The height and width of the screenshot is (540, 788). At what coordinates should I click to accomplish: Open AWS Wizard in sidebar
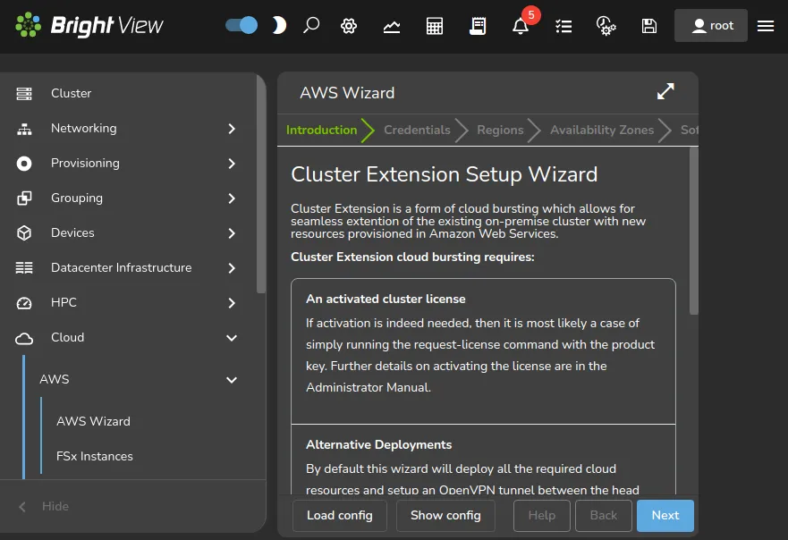[x=93, y=421]
